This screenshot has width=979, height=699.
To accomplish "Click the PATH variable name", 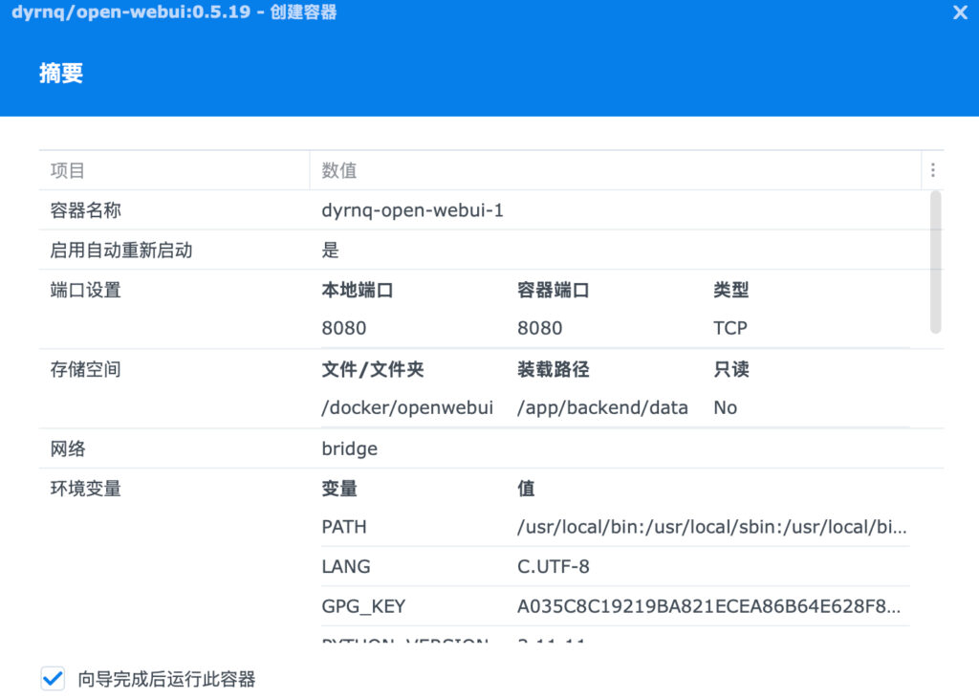I will pyautogui.click(x=344, y=527).
